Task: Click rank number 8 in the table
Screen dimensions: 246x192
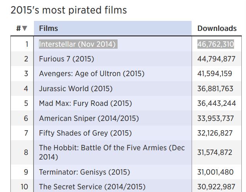Action: click(26, 152)
